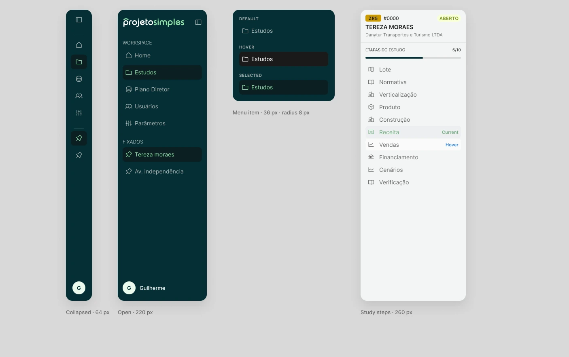The width and height of the screenshot is (569, 357).
Task: Click the 6/10 step counter
Action: (x=456, y=50)
